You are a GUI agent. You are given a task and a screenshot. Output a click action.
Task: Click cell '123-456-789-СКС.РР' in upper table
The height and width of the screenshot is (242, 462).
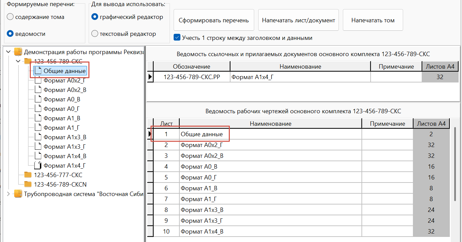point(192,77)
